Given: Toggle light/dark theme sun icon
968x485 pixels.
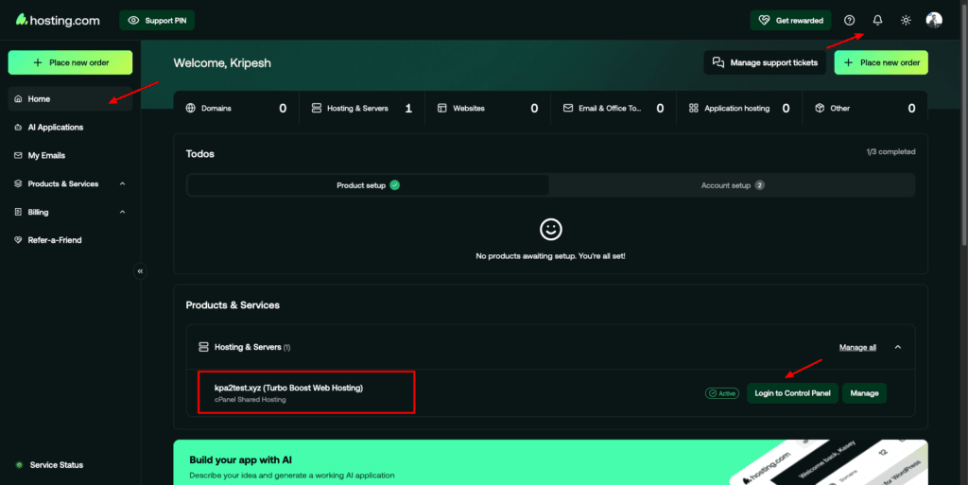Looking at the screenshot, I should (x=906, y=21).
